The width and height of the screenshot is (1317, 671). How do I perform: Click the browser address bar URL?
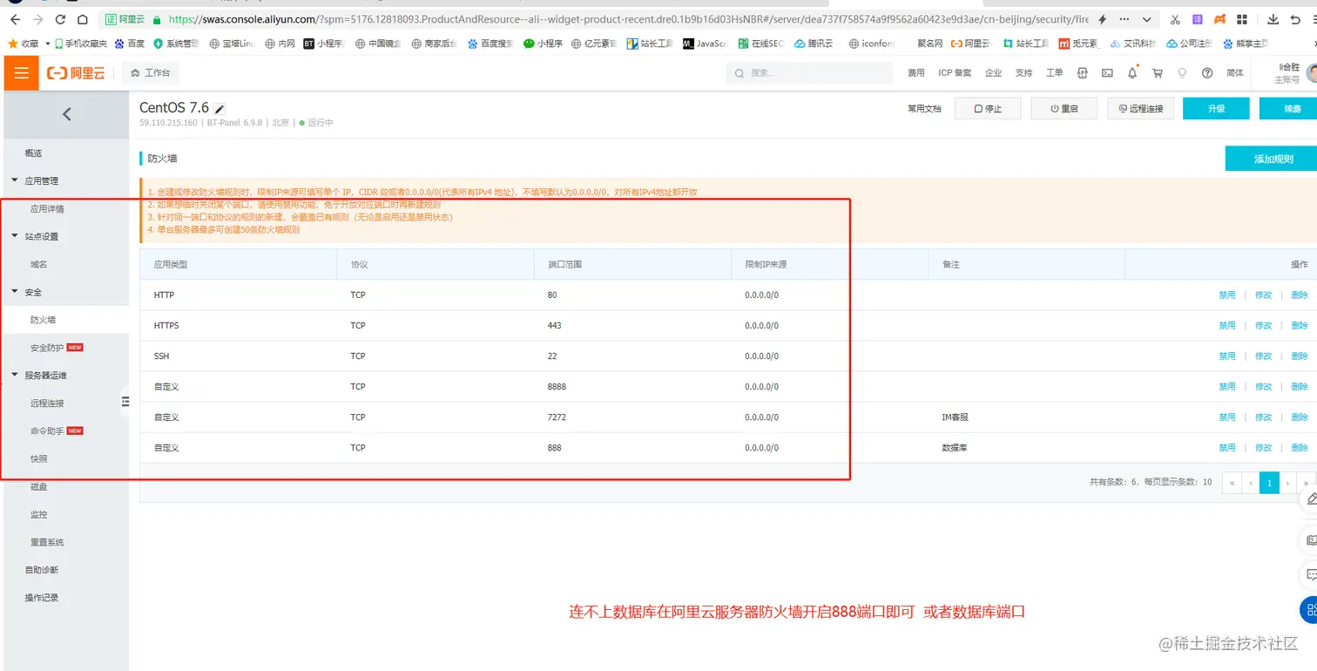click(x=628, y=19)
